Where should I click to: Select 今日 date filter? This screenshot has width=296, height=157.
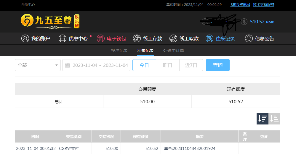click(144, 65)
